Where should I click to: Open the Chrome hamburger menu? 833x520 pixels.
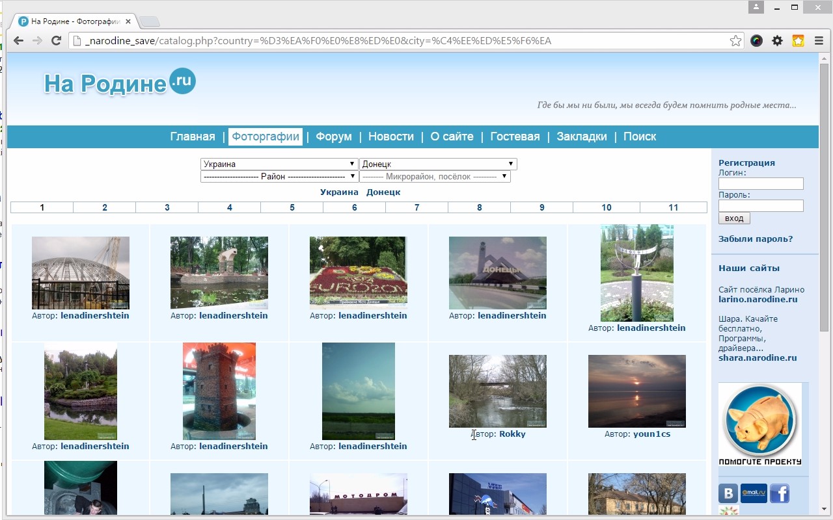point(819,41)
